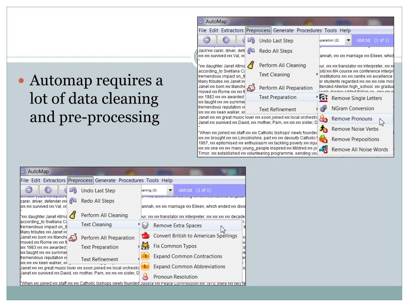Open File menu in upper AutoMap window
The image size is (409, 307).
tap(203, 30)
